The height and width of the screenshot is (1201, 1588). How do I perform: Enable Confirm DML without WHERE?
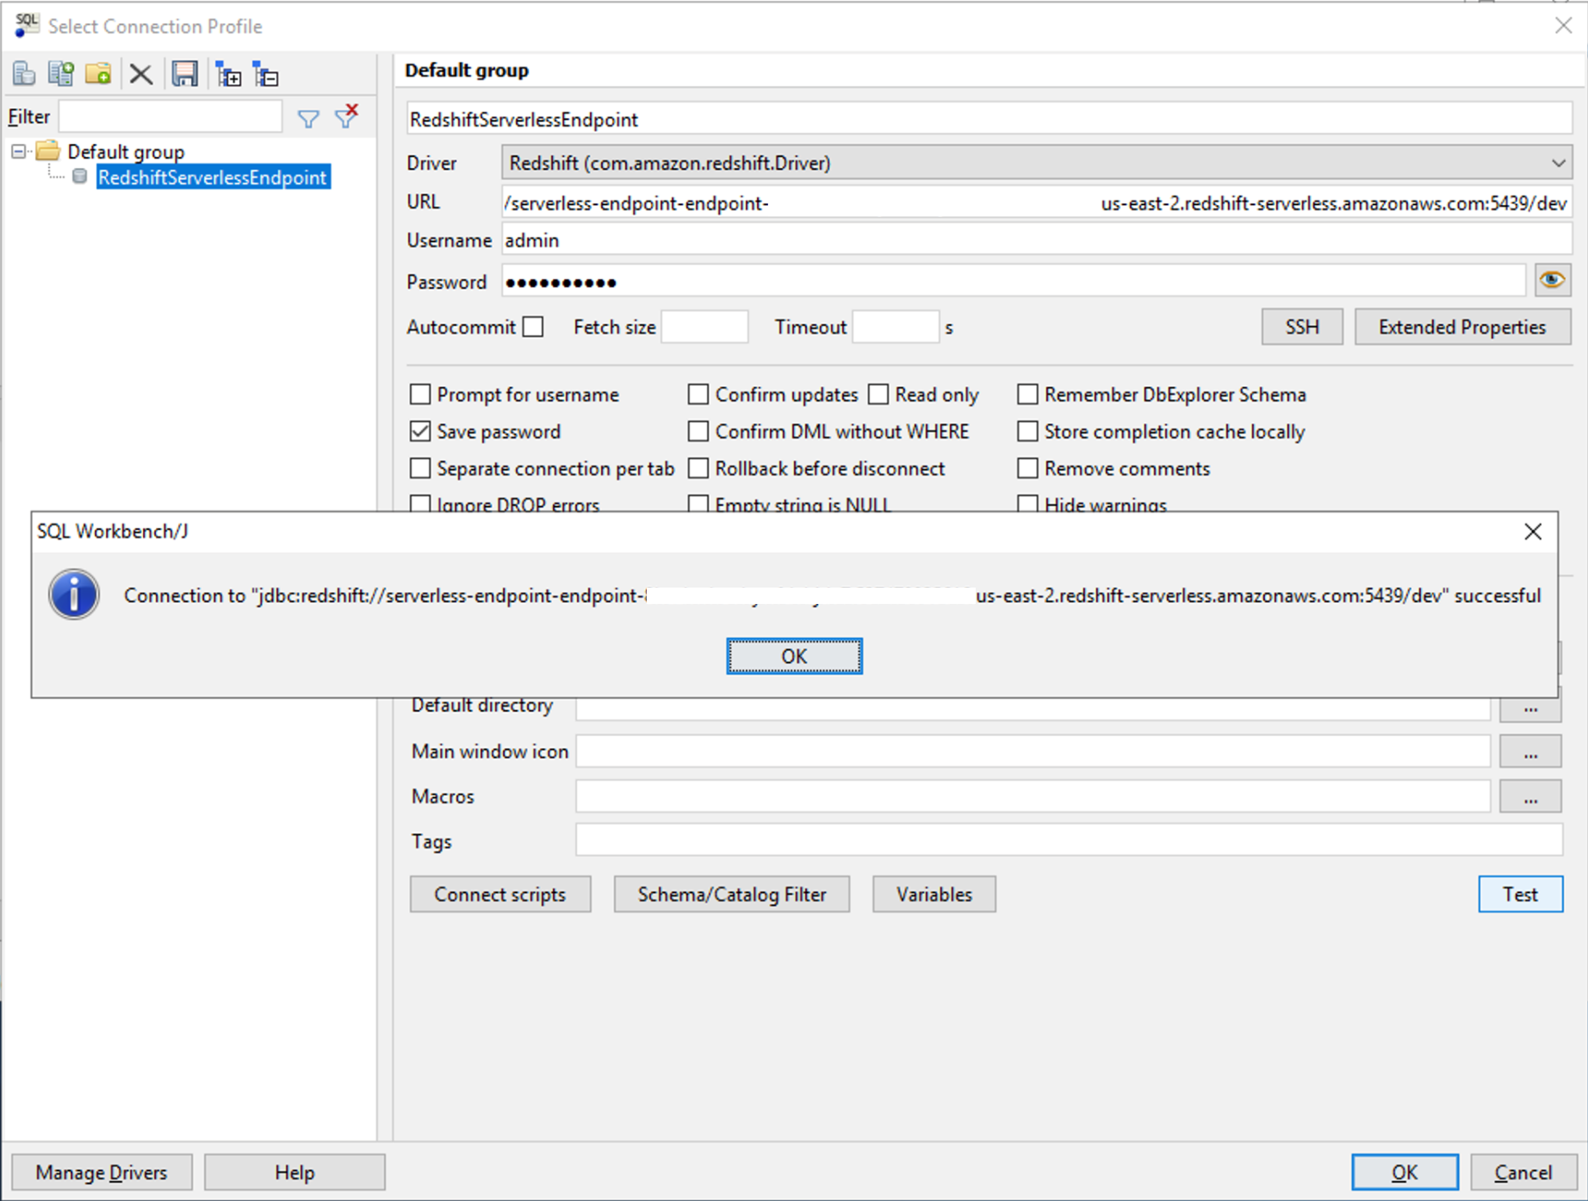tap(698, 432)
